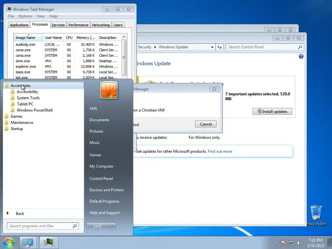This screenshot has height=249, width=332.
Task: Switch to Services tab
Action: point(58,25)
